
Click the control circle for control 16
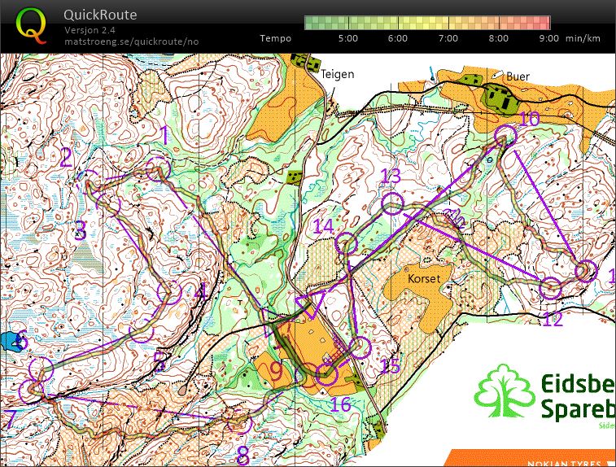327,375
